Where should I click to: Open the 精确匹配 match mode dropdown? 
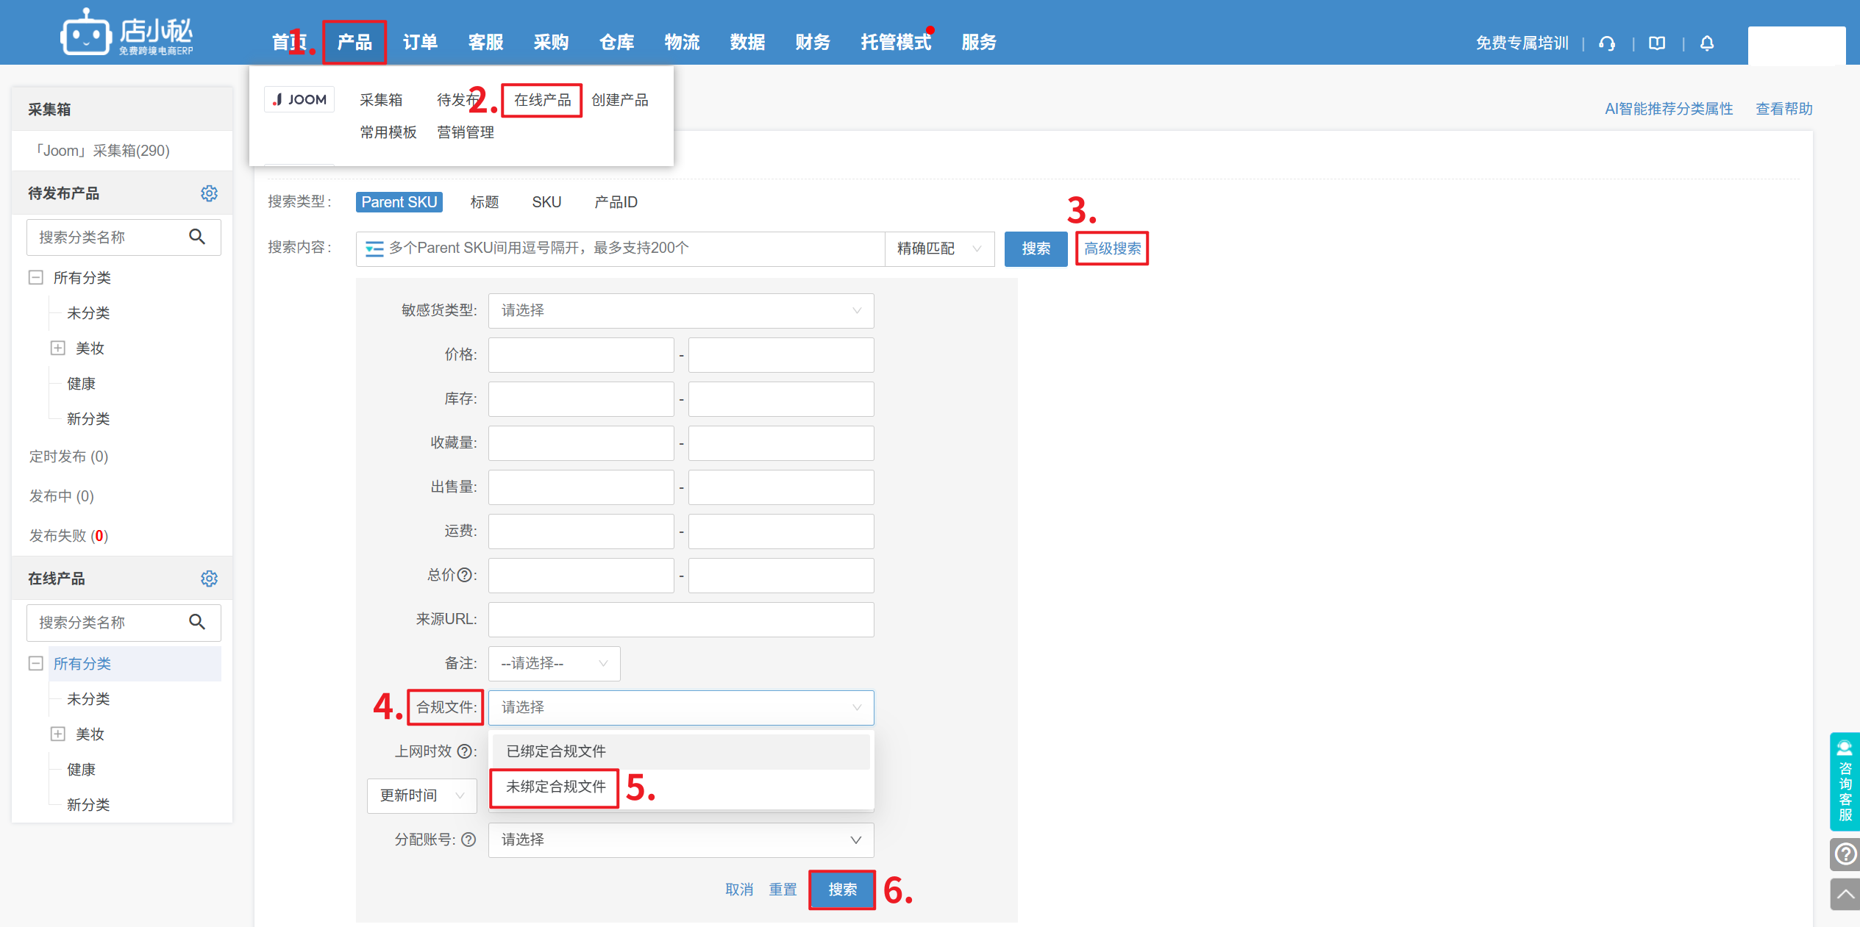pos(939,248)
